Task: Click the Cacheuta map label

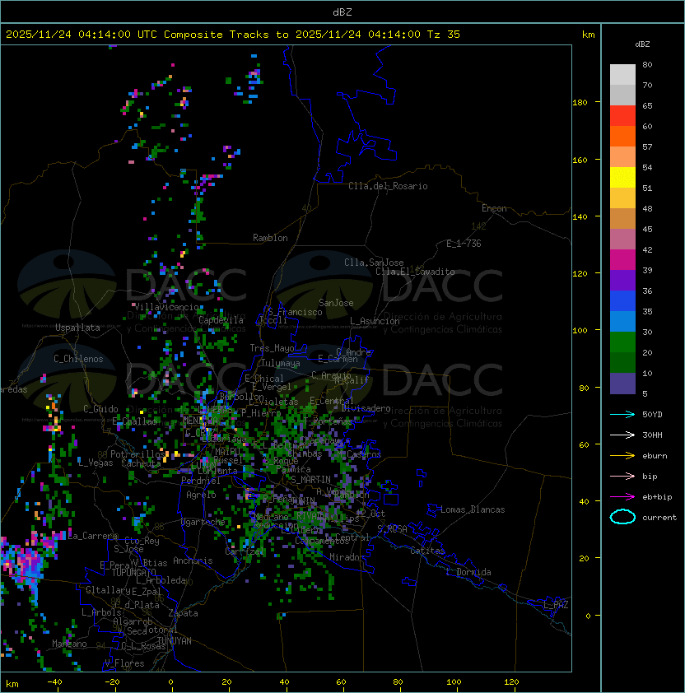Action: (141, 463)
